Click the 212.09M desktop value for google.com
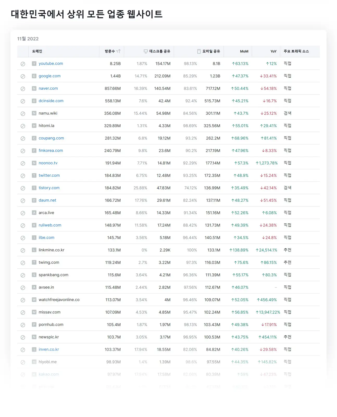 pos(162,76)
